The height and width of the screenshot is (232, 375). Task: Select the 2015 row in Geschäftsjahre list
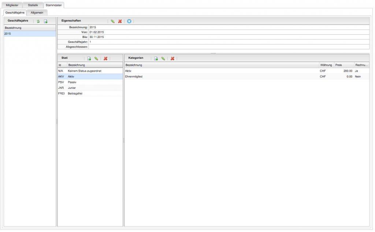click(x=30, y=34)
